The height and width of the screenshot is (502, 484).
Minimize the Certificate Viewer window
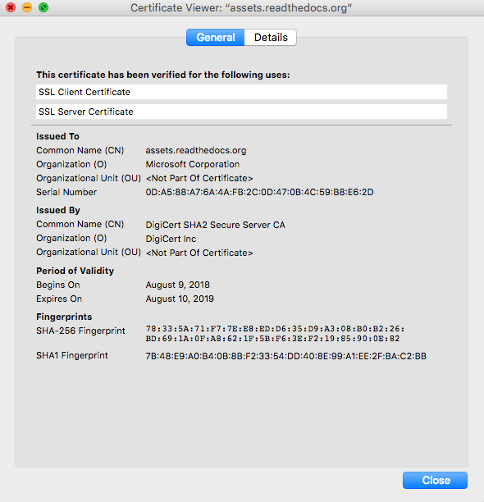(x=27, y=7)
